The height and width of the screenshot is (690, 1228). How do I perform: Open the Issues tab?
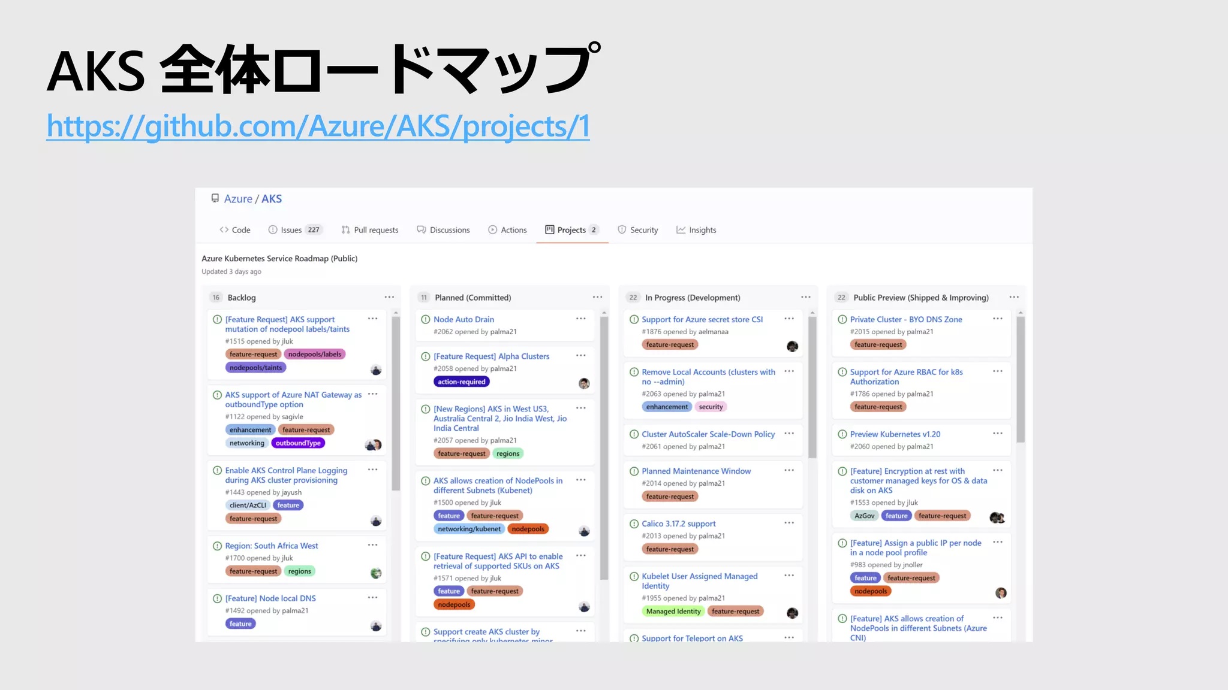click(x=295, y=230)
